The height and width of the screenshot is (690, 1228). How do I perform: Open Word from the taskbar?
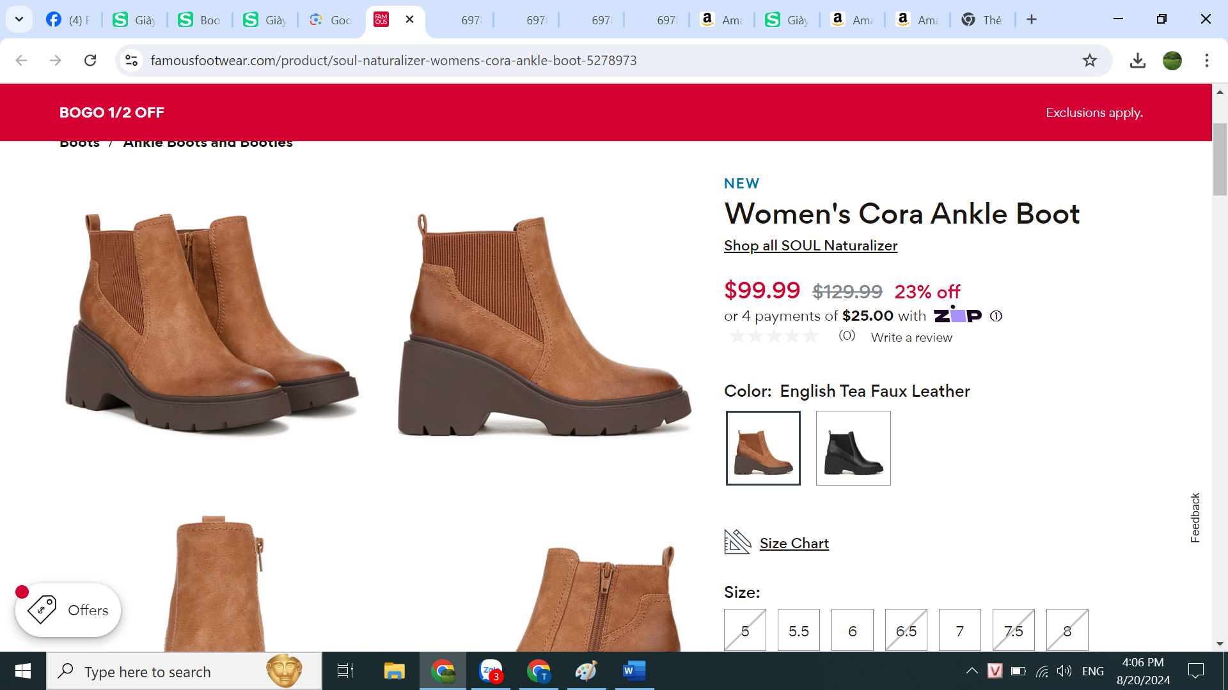point(633,671)
